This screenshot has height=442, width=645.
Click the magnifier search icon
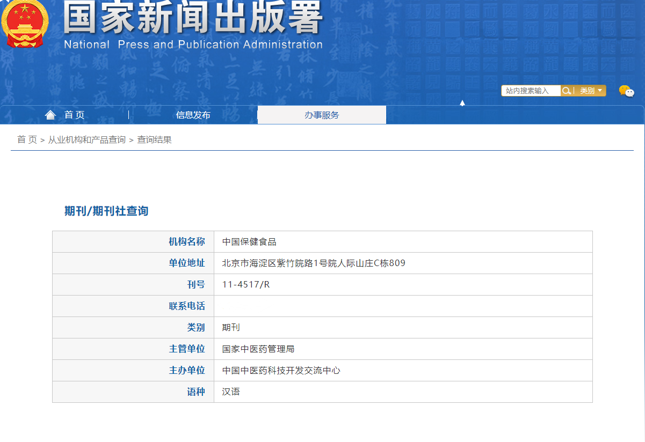pyautogui.click(x=566, y=91)
